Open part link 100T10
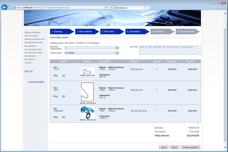This screenshot has width=228, height=152. (56, 69)
